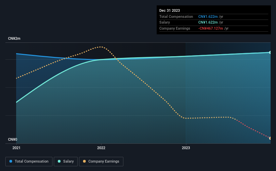Viewport: 276px width, 171px height.
Task: Toggle the Salary legend button
Action: click(x=66, y=162)
